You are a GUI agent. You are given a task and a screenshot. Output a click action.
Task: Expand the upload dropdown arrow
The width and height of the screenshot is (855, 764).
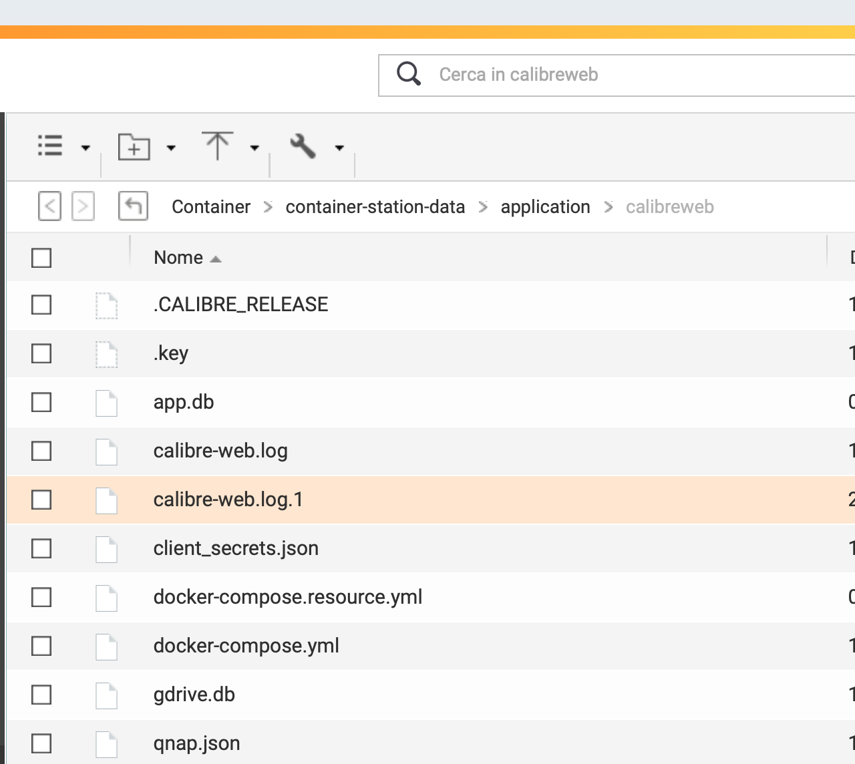pyautogui.click(x=254, y=148)
